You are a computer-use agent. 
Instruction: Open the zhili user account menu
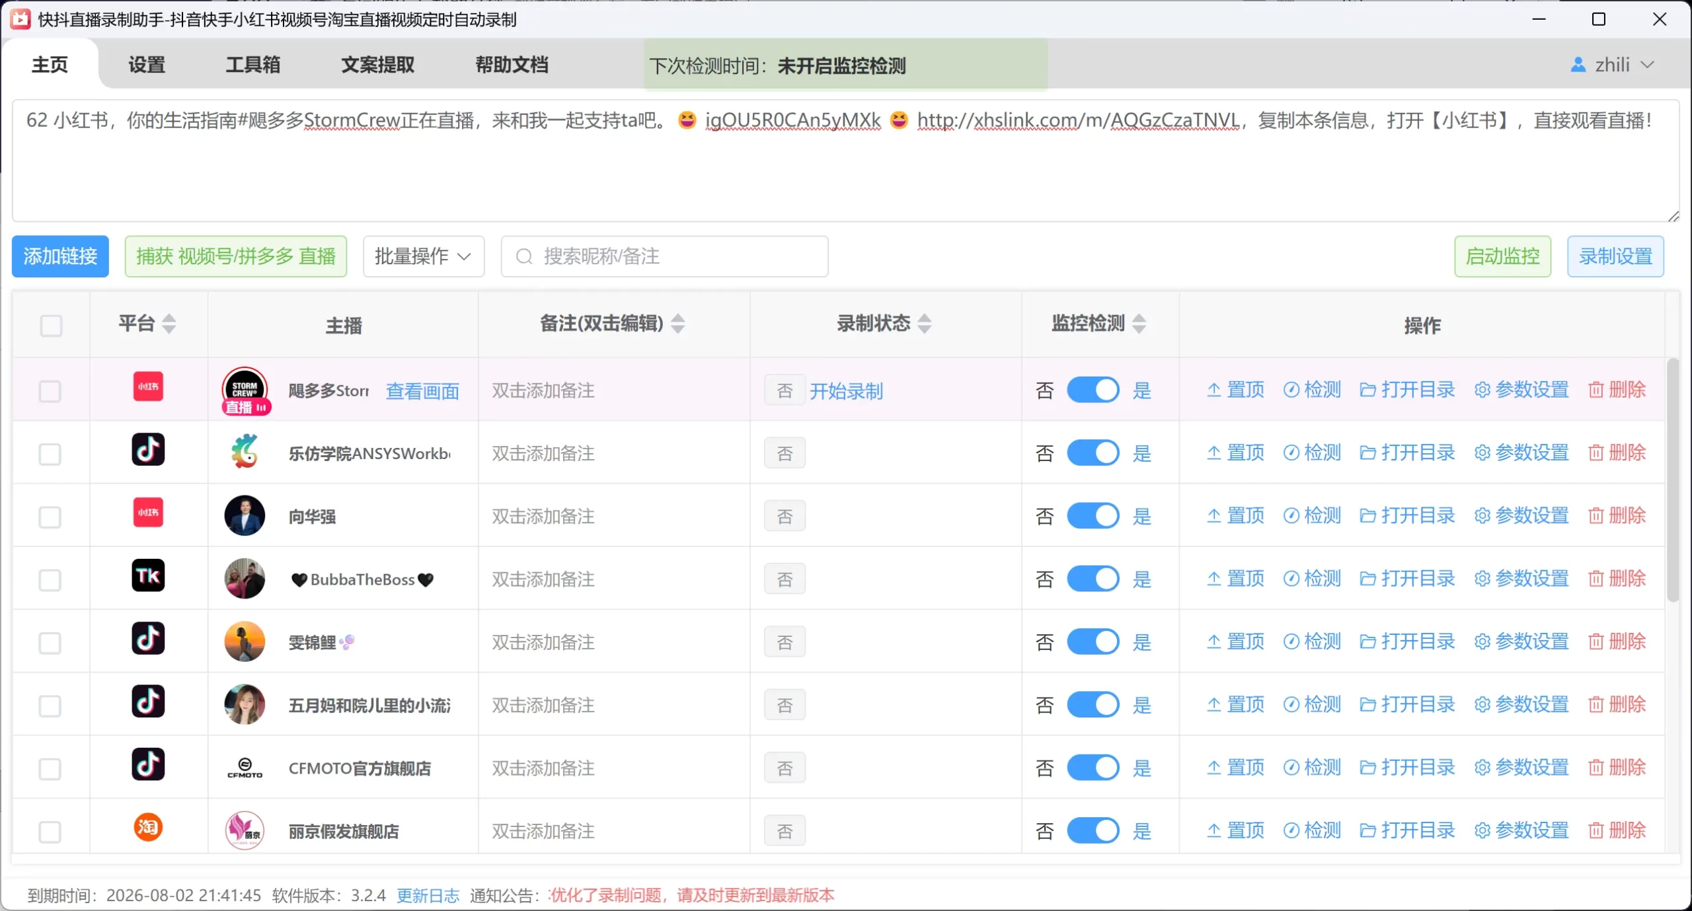1611,65
